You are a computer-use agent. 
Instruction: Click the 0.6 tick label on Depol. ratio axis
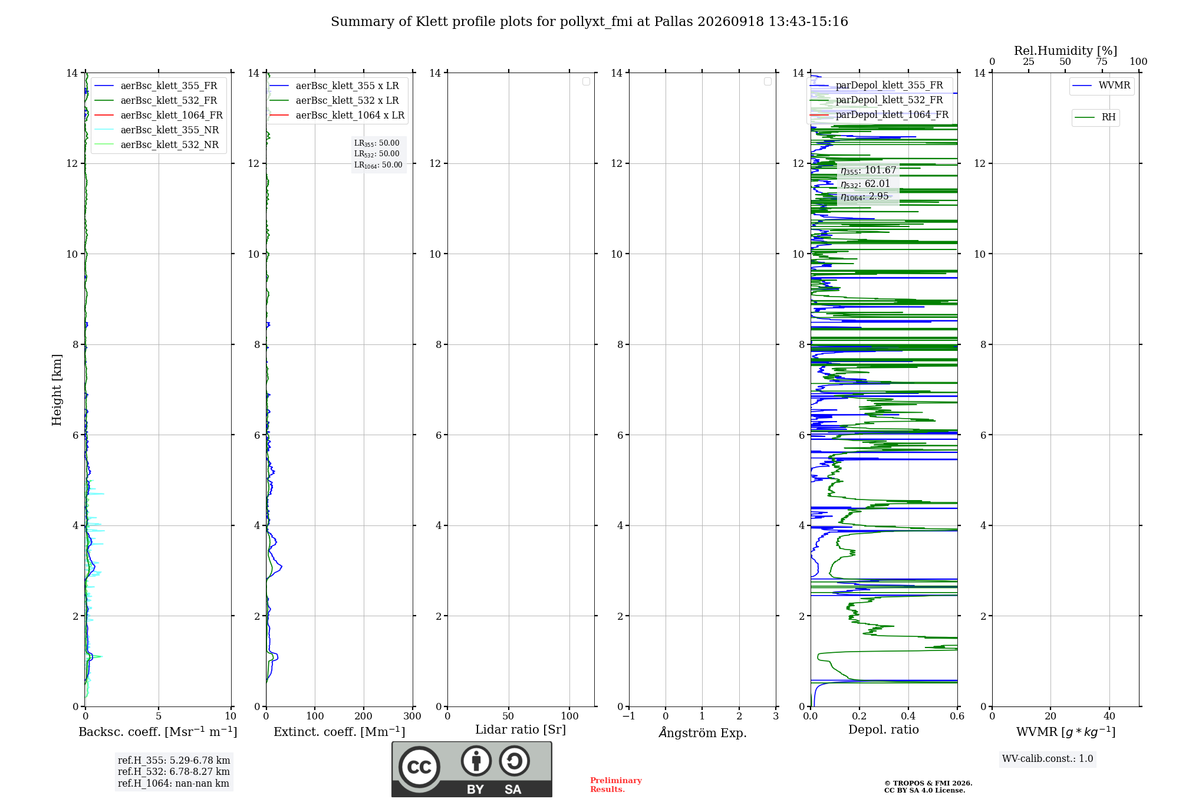click(957, 716)
